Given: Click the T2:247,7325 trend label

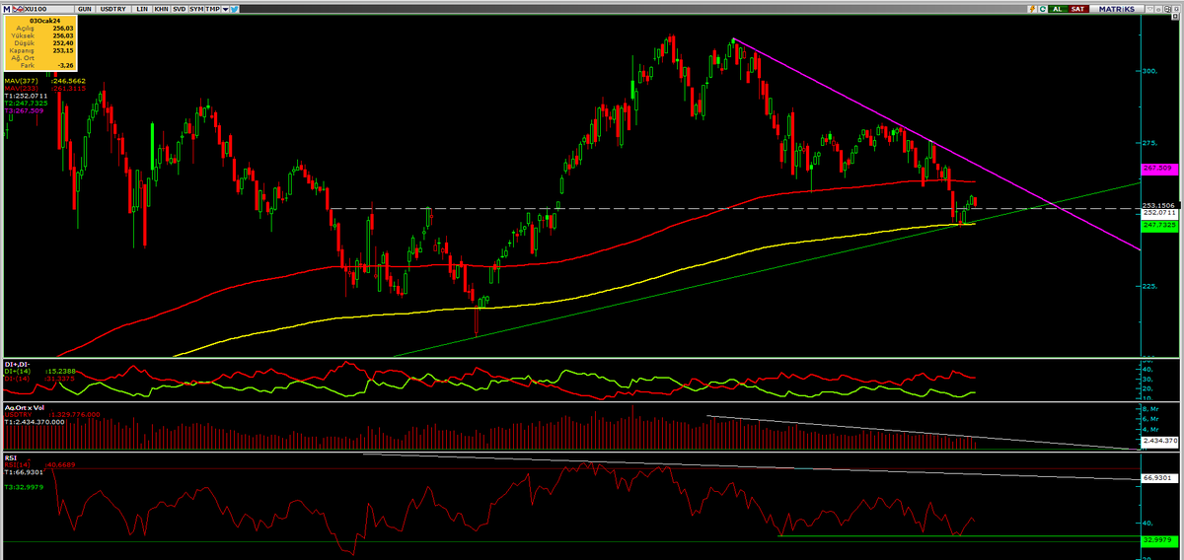Looking at the screenshot, I should 26,104.
